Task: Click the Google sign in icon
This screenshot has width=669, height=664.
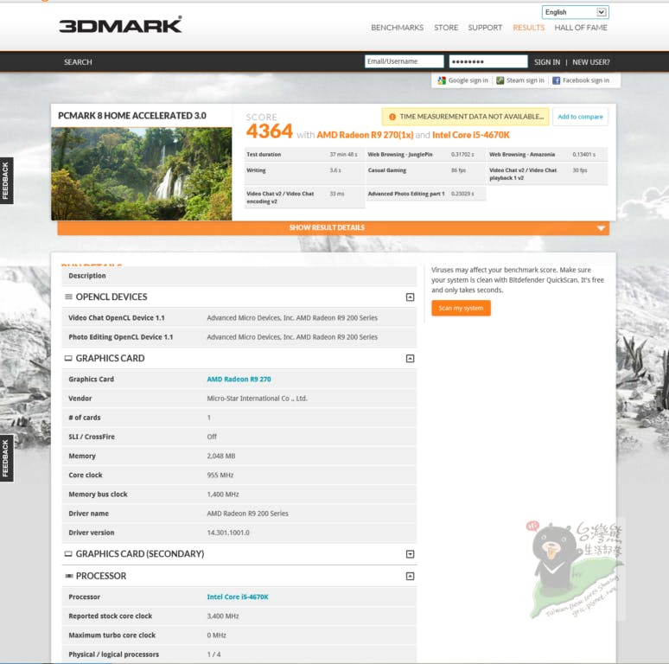Action: click(442, 80)
